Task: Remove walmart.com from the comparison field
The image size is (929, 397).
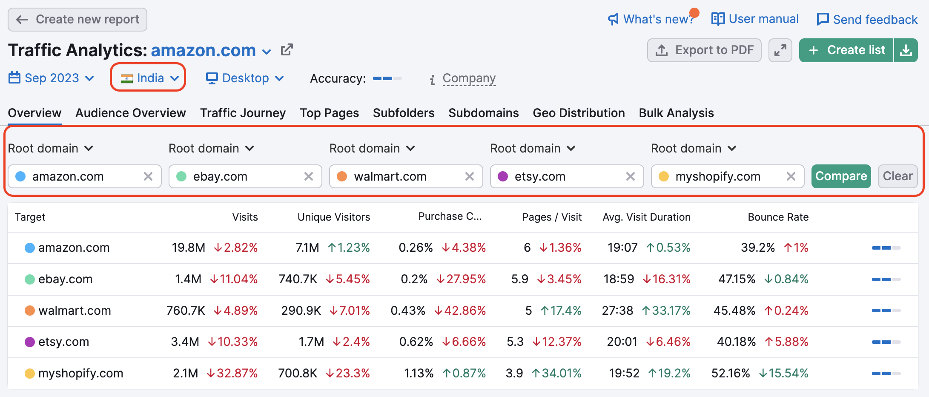Action: click(x=469, y=176)
